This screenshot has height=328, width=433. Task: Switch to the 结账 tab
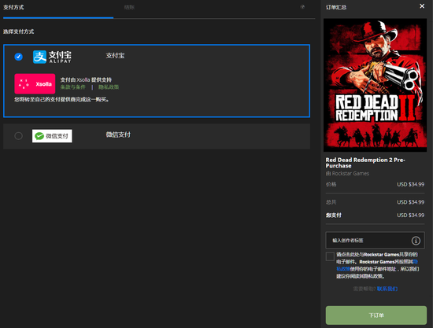129,7
